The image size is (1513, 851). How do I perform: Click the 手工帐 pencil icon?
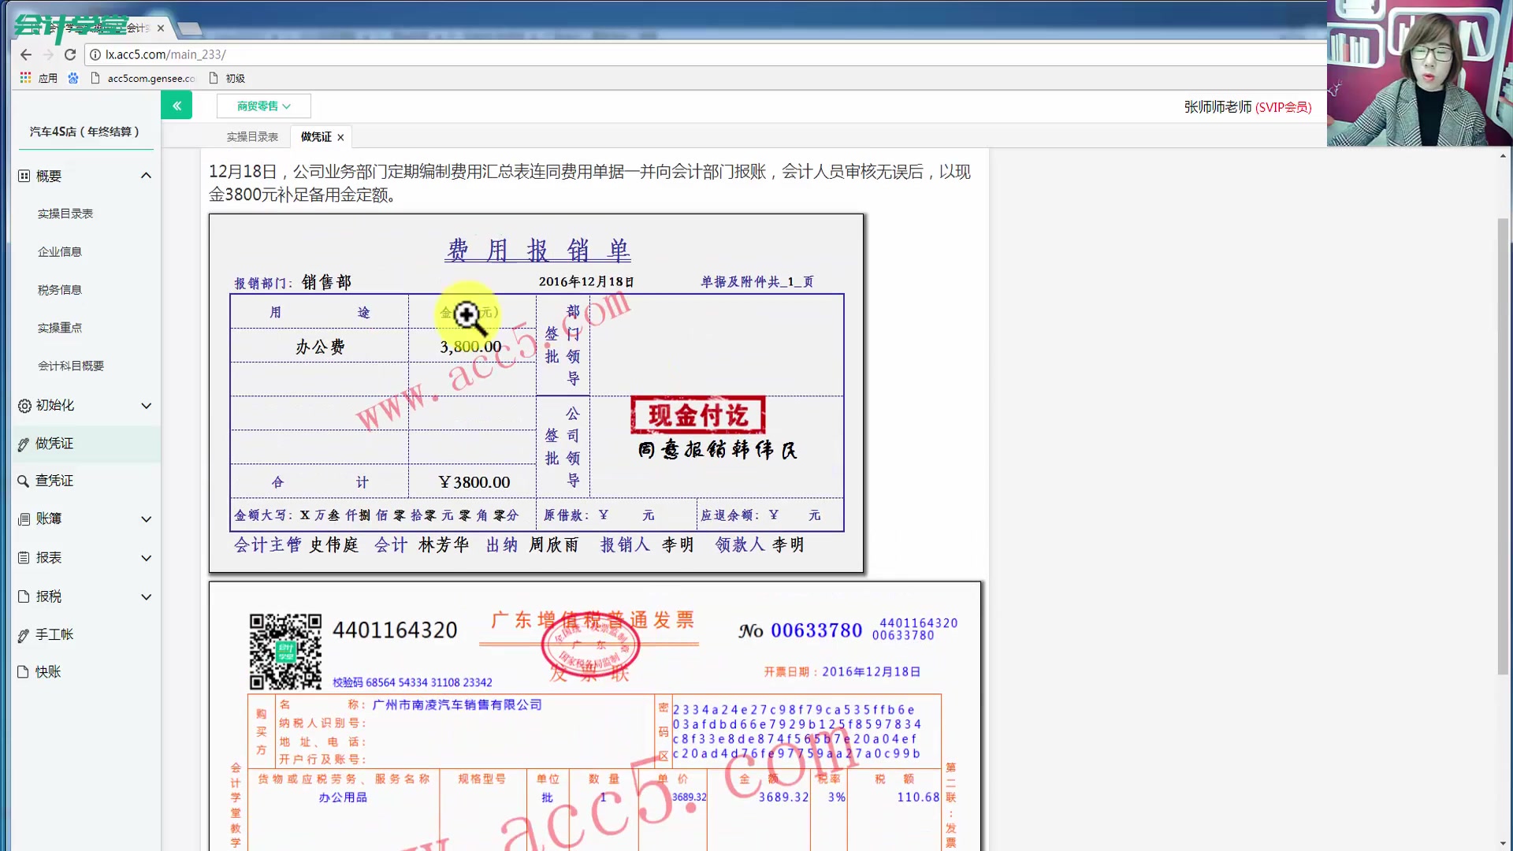click(x=24, y=635)
